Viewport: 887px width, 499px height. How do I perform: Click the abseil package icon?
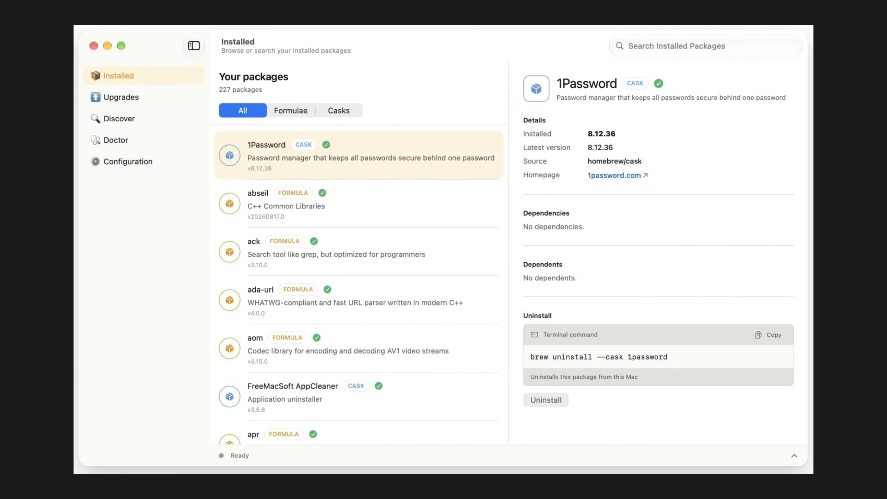(x=229, y=204)
